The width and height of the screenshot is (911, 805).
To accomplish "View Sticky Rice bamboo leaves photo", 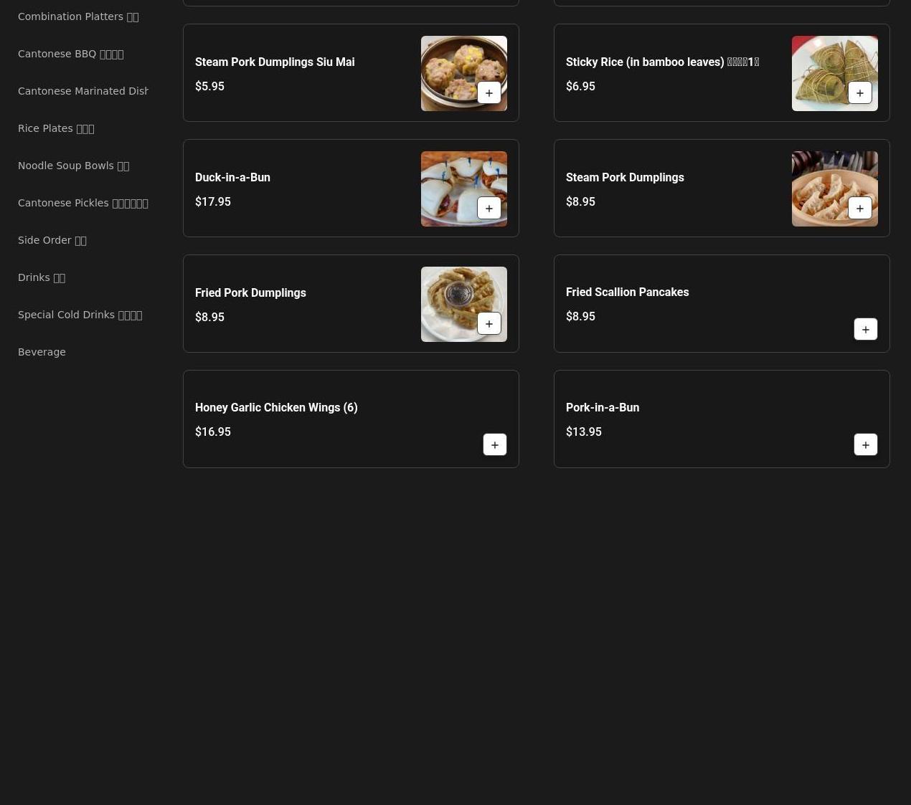I will coord(835,73).
